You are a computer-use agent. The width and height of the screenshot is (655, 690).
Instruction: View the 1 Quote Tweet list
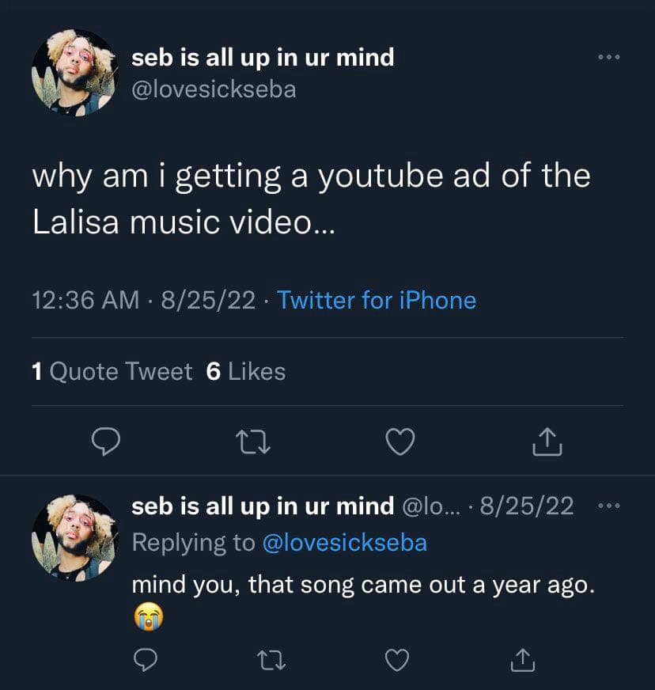point(112,371)
